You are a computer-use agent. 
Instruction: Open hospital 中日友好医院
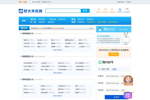(x=62, y=69)
